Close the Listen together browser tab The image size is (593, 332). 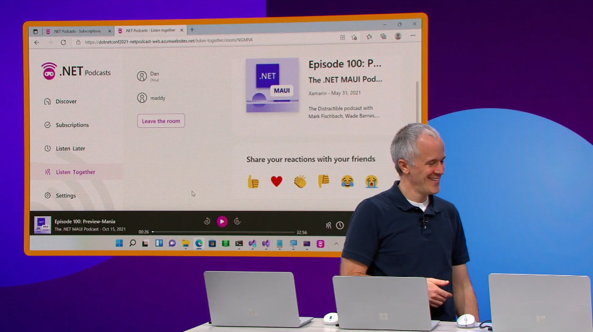[182, 30]
